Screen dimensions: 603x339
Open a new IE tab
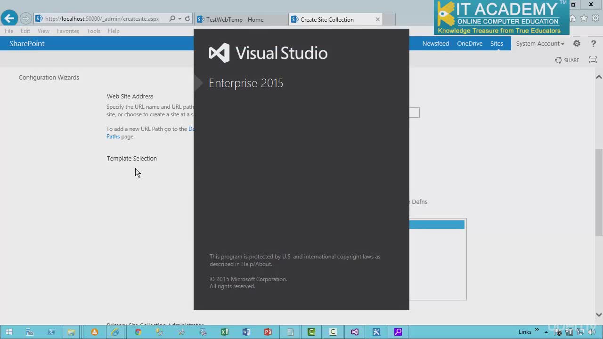pyautogui.click(x=389, y=19)
